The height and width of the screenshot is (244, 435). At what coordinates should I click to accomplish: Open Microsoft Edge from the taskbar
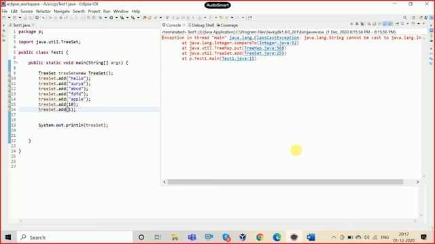tap(277, 237)
